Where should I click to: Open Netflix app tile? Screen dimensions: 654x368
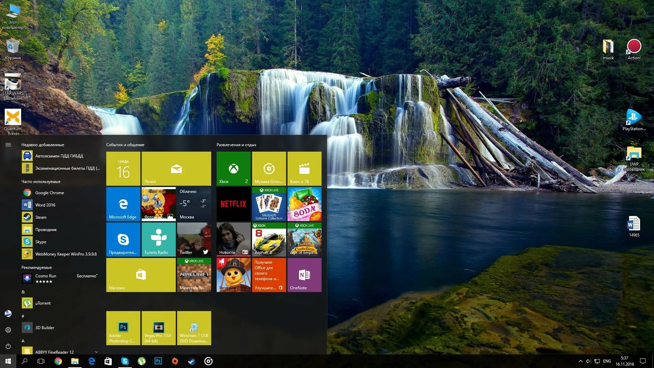[233, 203]
